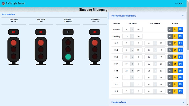
Task: Click the Traffic Light Control title link
Action: 15,4
